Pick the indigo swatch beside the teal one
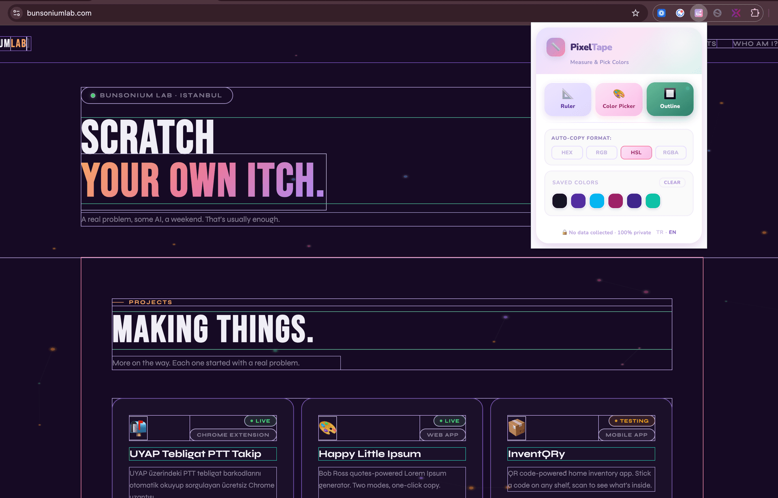Screen dimensions: 778x498 tap(634, 201)
